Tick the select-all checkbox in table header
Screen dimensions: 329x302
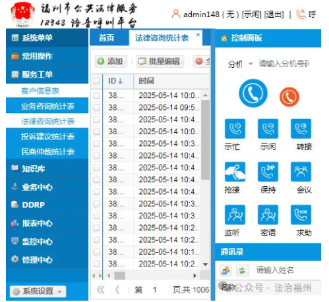[97, 81]
